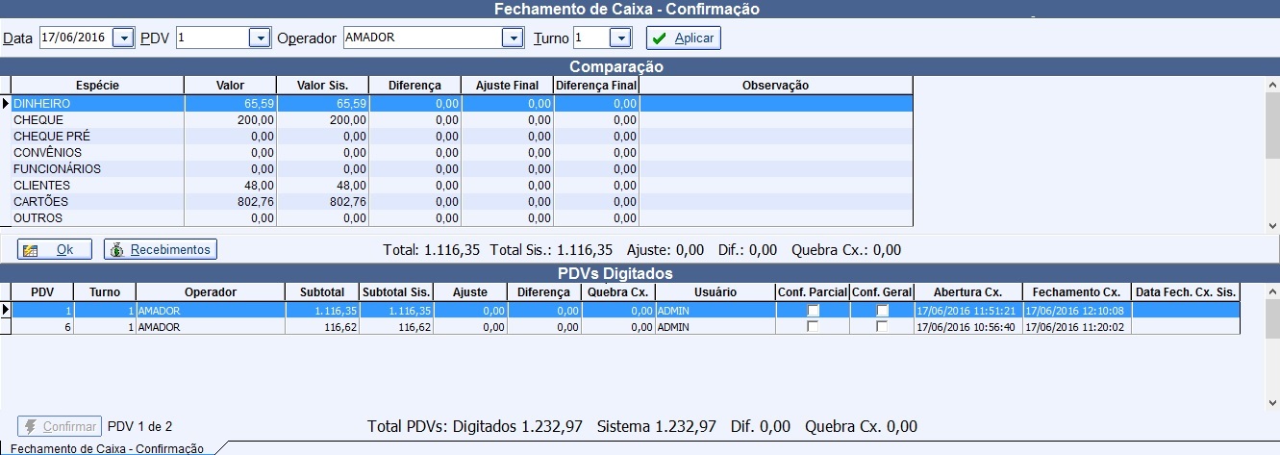This screenshot has height=455, width=1280.
Task: Toggle Conf. Geral checkbox for PDV 1
Action: (x=882, y=311)
